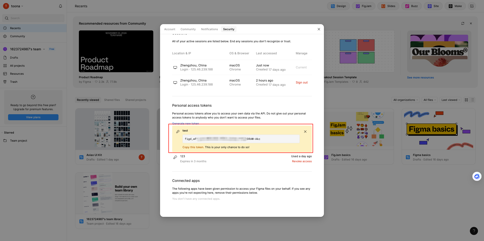Switch to list view icon

(472, 100)
